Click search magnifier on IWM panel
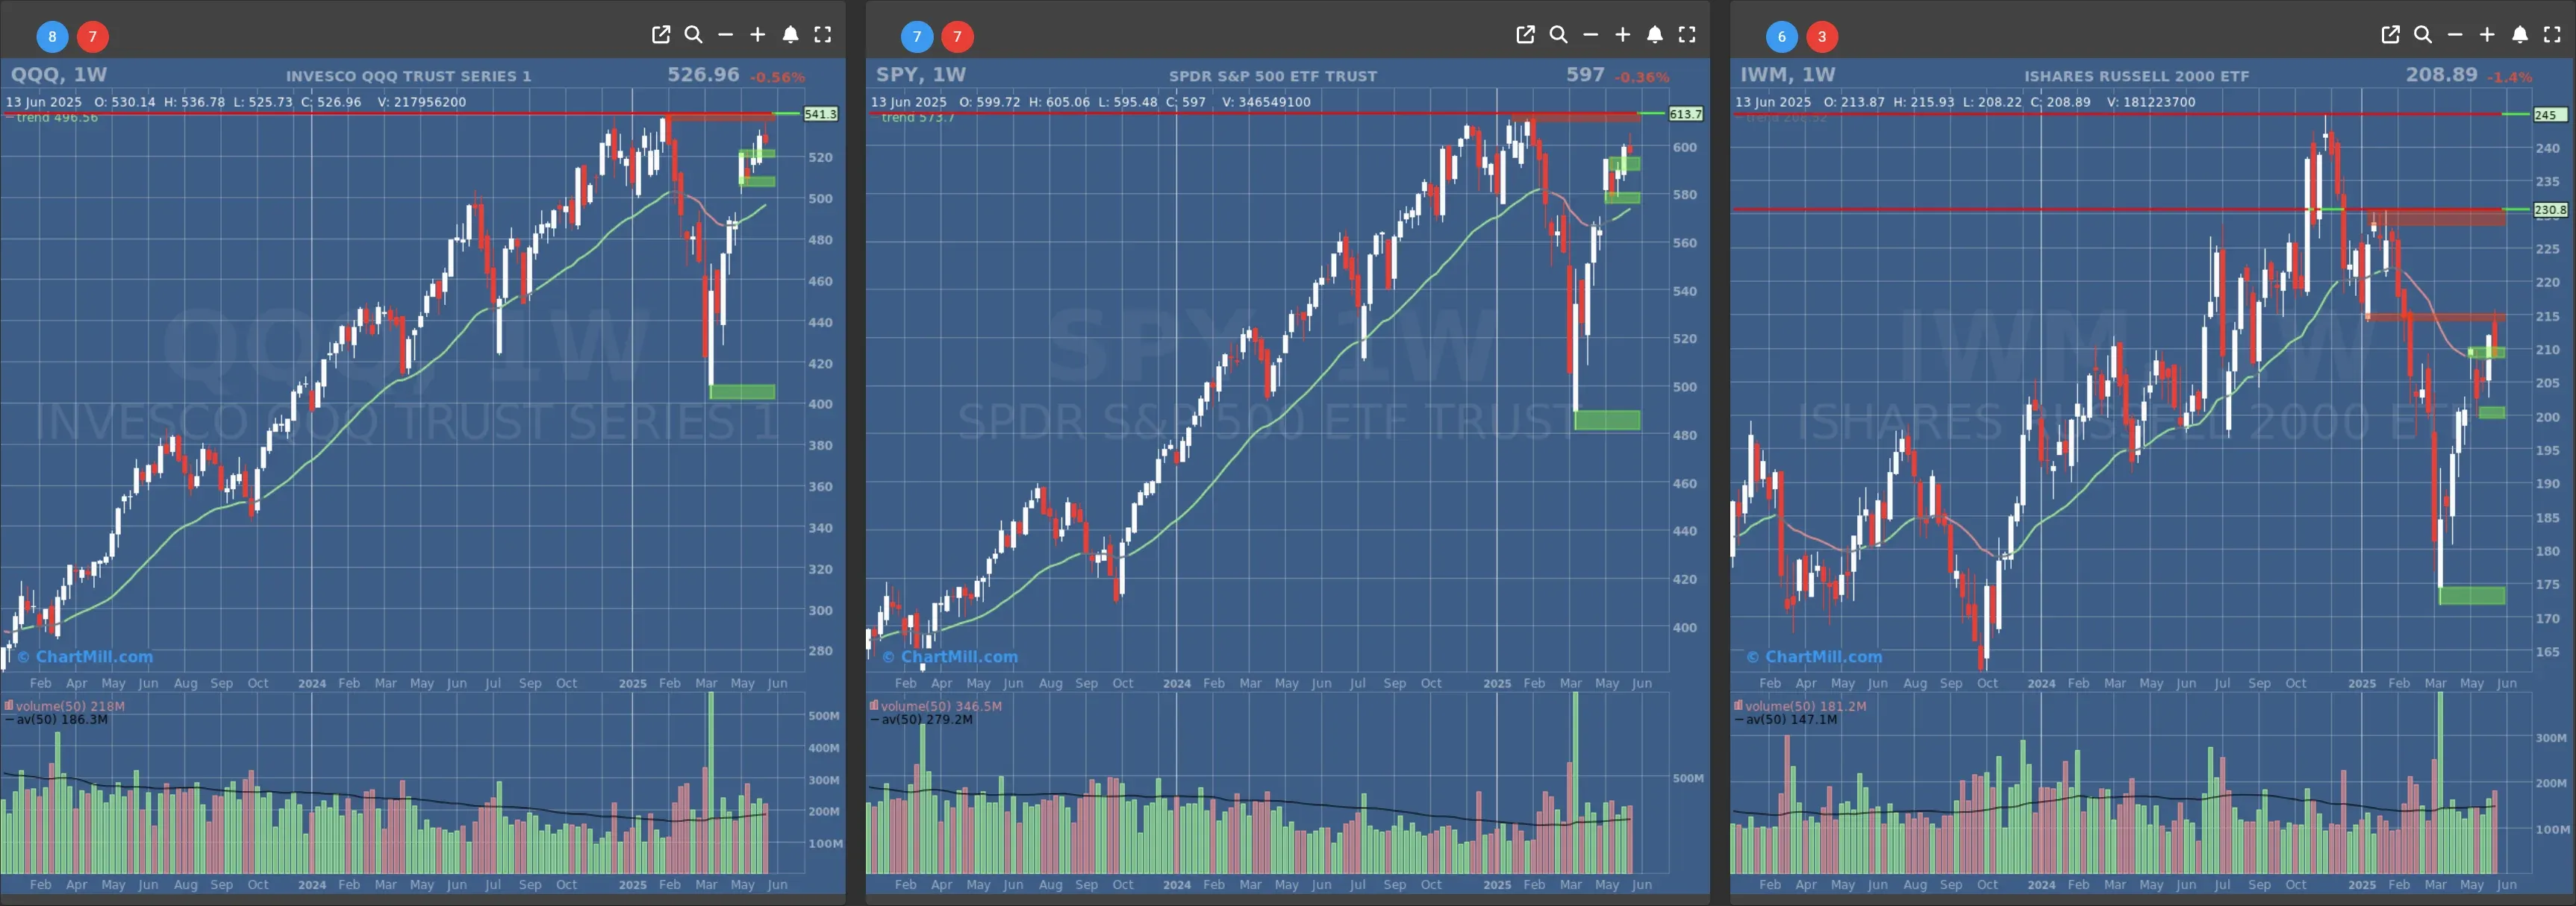 click(2423, 35)
